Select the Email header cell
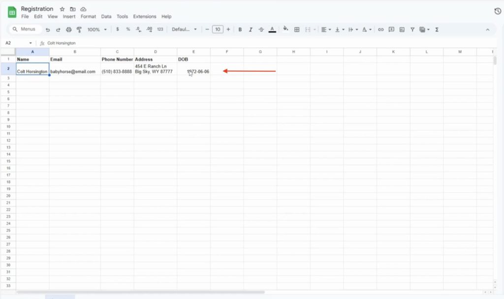Screen dimensions: 504x299 [75, 60]
